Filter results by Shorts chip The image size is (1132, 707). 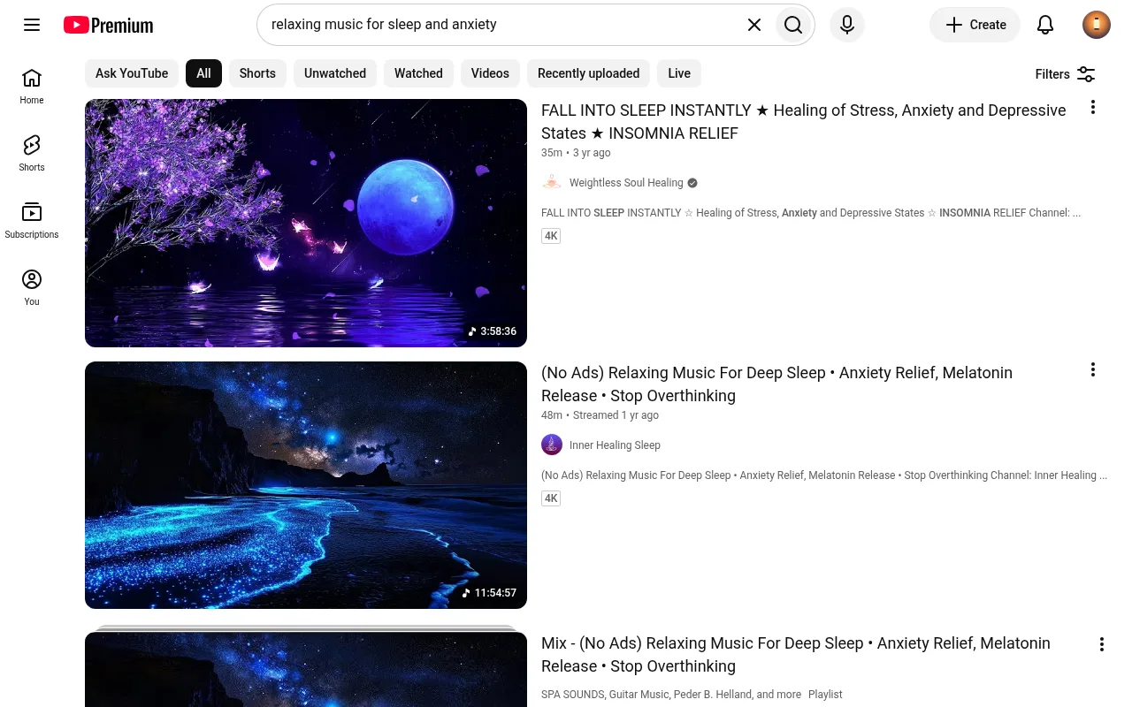click(x=257, y=73)
